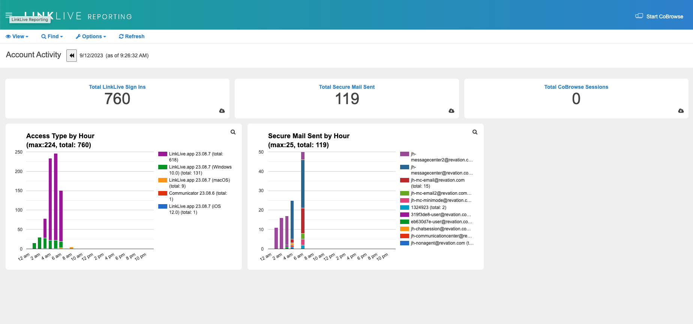Screen dimensions: 693x324
Task: Click Refresh in the toolbar
Action: [x=132, y=36]
